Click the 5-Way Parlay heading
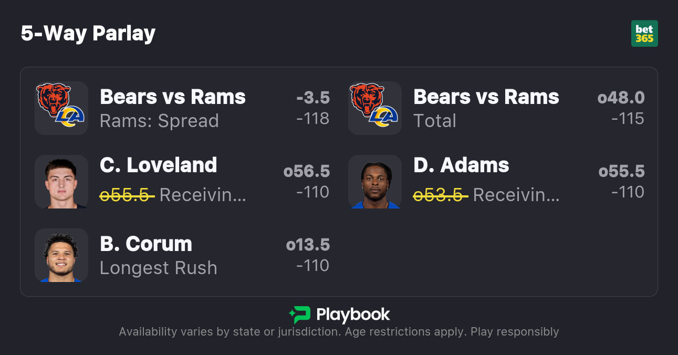The height and width of the screenshot is (355, 678). click(88, 34)
